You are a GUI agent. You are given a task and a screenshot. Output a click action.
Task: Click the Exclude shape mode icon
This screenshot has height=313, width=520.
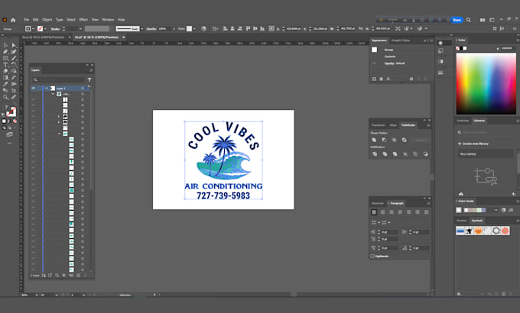click(405, 140)
